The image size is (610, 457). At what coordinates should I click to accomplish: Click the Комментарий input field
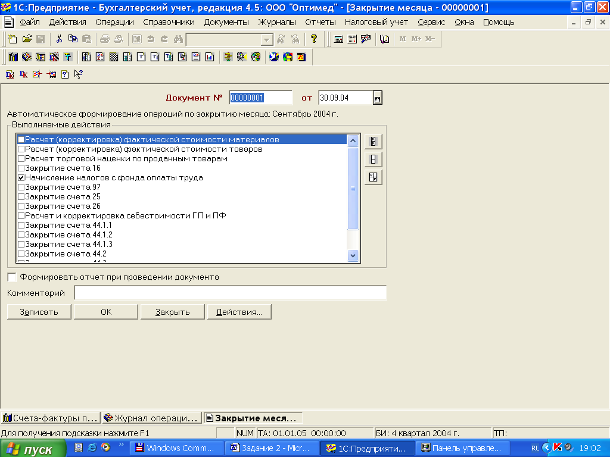point(231,293)
